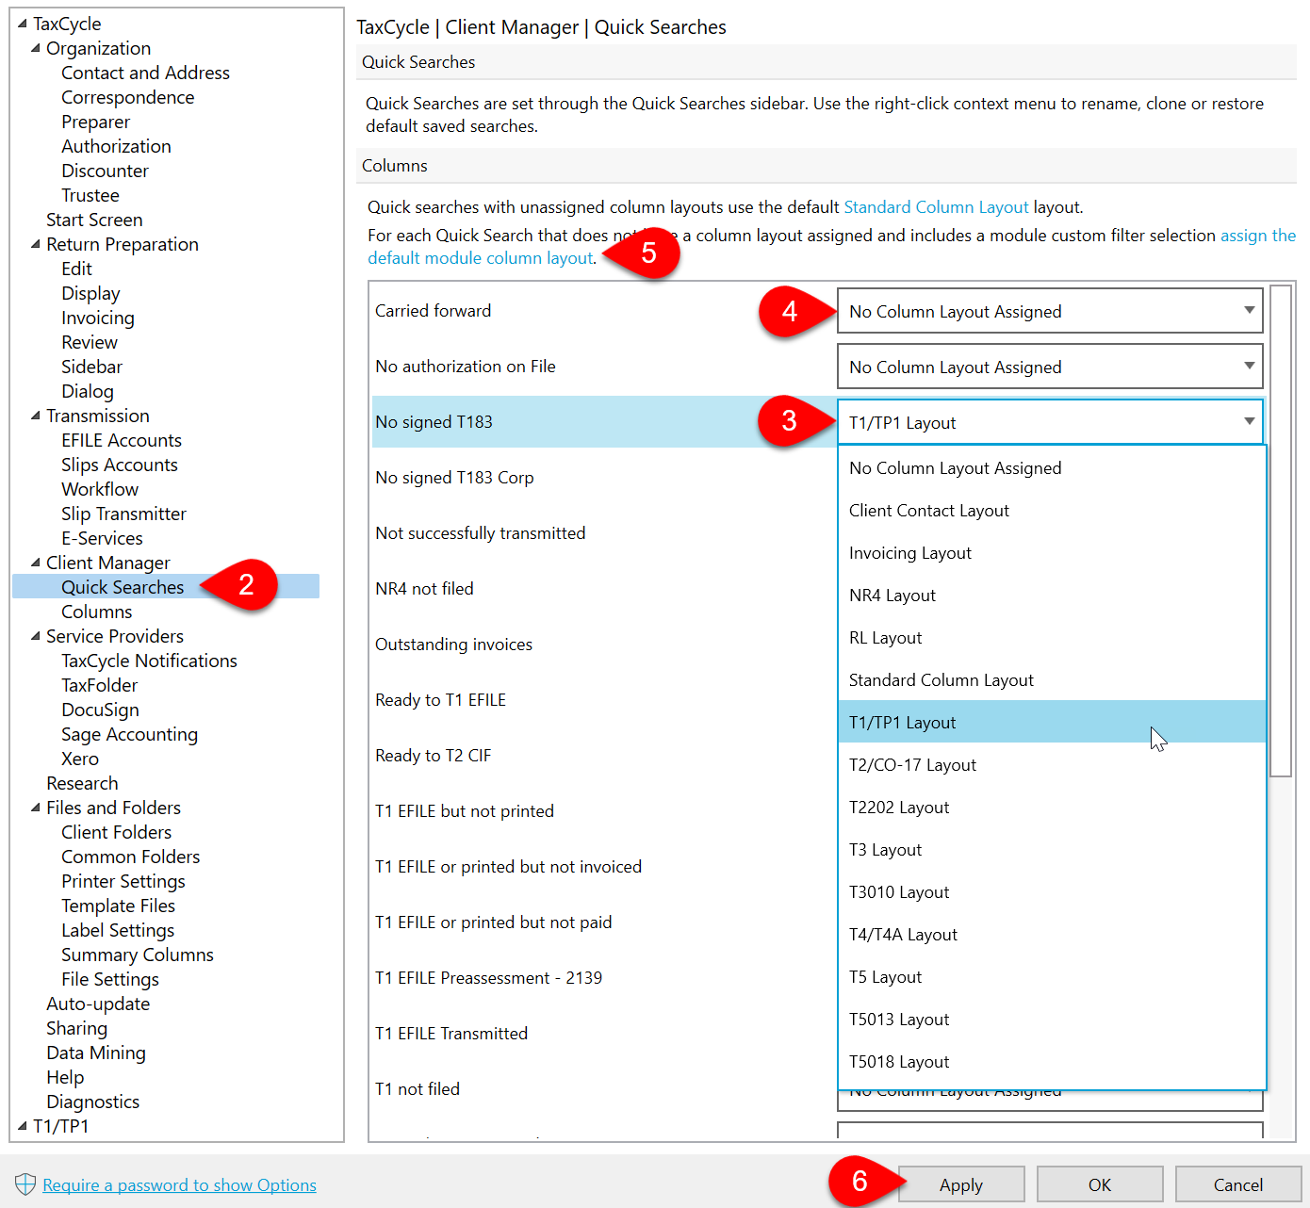Open the Carried forward column layout dropdown
Screen dimensions: 1310x1208
[x=1050, y=311]
